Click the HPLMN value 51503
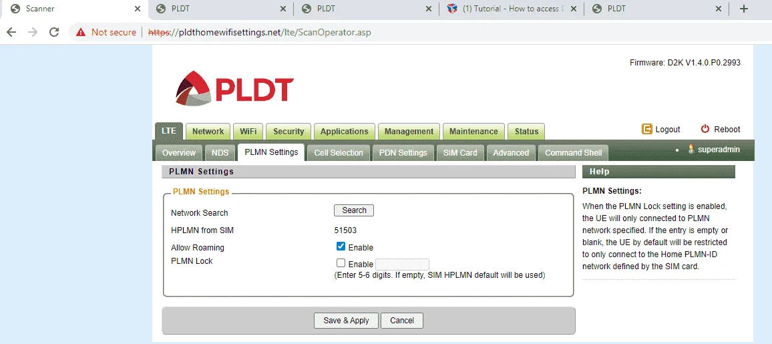The width and height of the screenshot is (772, 344). coord(345,230)
